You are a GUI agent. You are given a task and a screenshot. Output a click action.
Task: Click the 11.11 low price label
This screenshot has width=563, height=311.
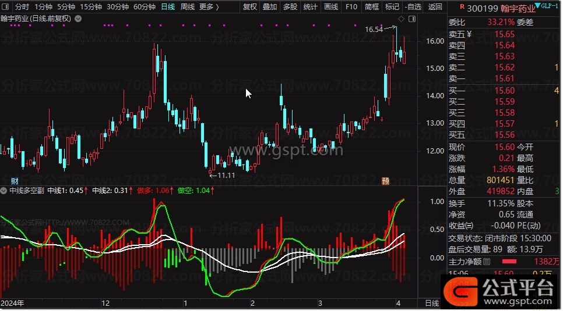[226, 175]
